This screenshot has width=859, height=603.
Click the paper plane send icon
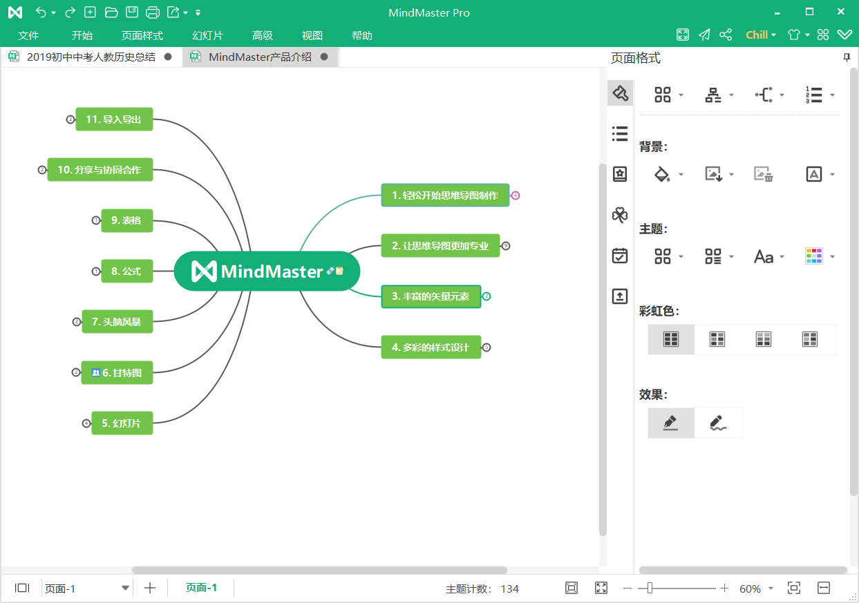pos(704,35)
